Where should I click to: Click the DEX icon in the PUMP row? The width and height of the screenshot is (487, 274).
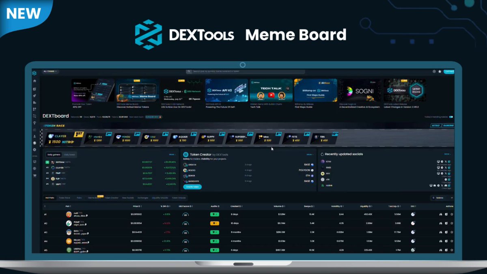click(413, 223)
